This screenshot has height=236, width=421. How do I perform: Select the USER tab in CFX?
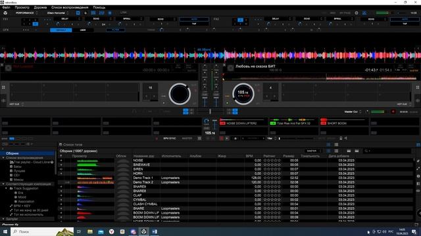[83, 30]
